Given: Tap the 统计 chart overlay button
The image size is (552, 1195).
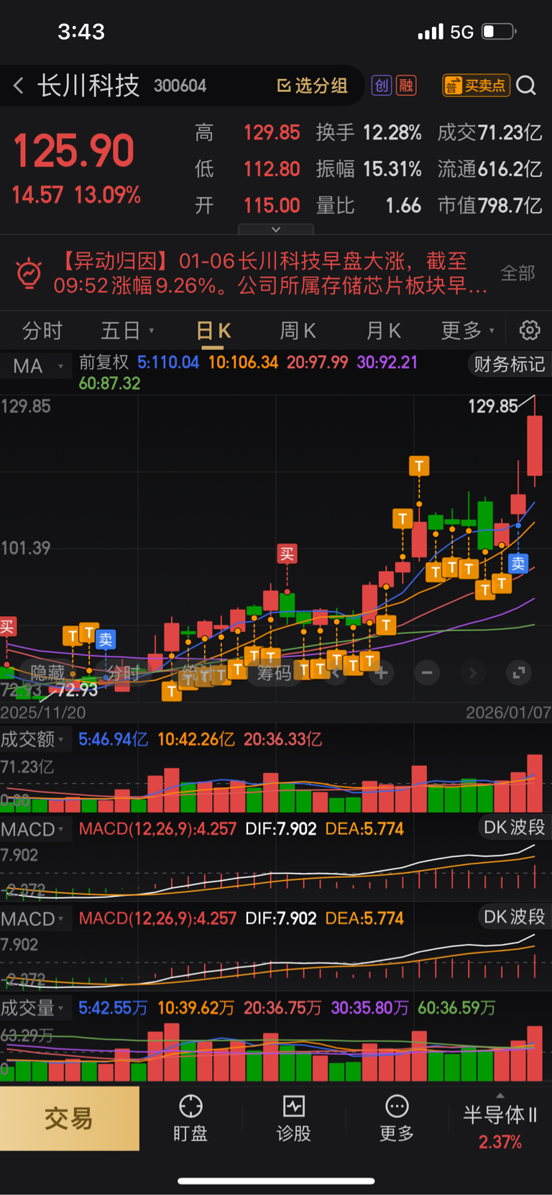Looking at the screenshot, I should 199,673.
